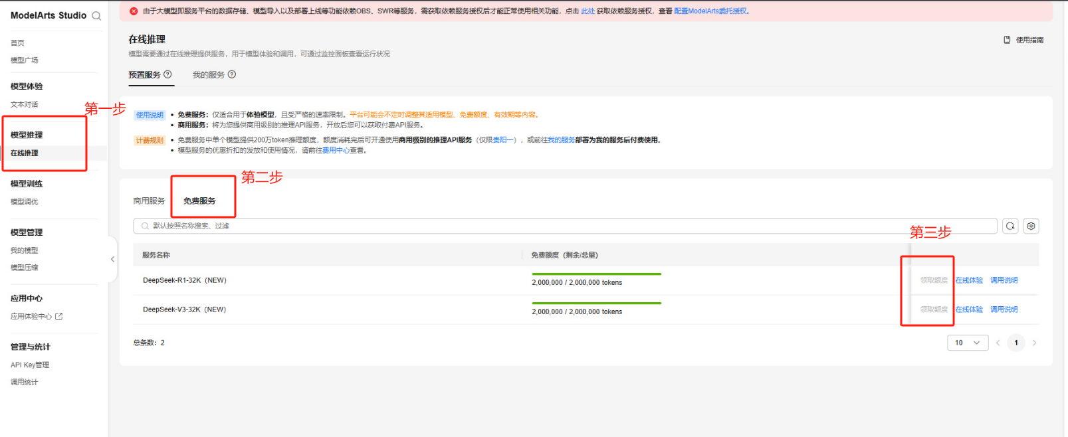Click the red error icon in banner
Image resolution: width=1068 pixels, height=437 pixels.
pyautogui.click(x=134, y=11)
